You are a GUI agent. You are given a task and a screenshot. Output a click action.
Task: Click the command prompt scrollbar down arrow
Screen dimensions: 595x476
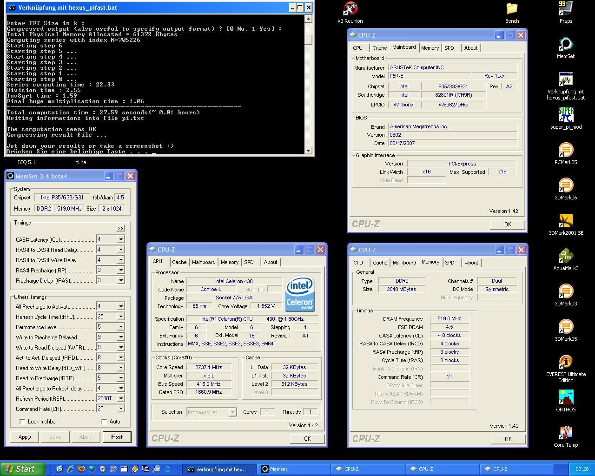pyautogui.click(x=308, y=150)
